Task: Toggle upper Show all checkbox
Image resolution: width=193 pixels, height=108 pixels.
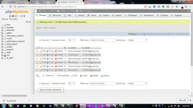Action: (x=40, y=40)
